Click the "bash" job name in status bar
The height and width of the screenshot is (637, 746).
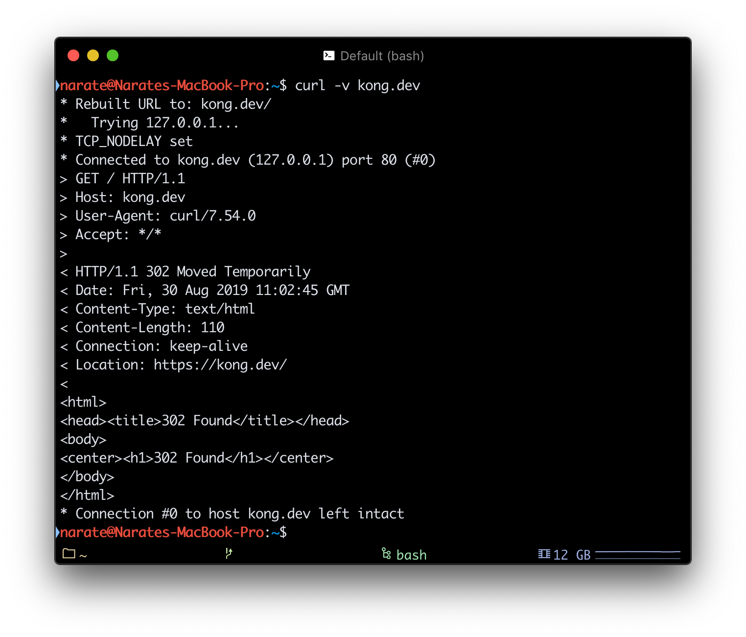tap(411, 555)
